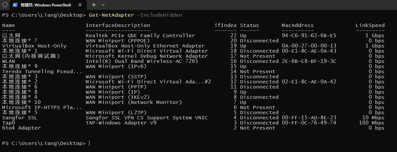Click the administrator shield icon
This screenshot has height=152, width=397.
click(5, 5)
